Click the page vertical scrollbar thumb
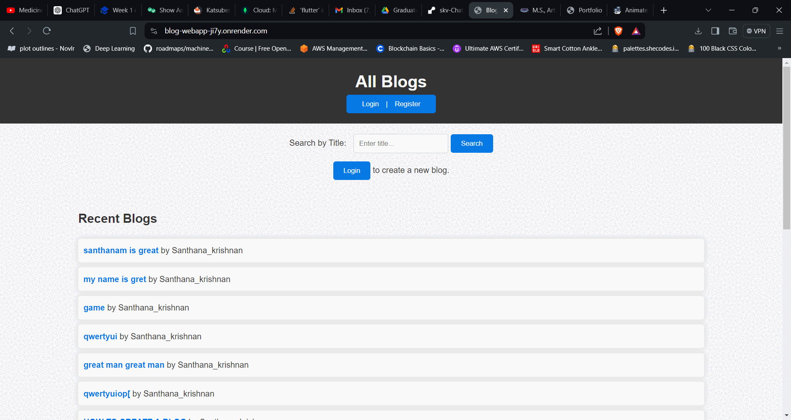This screenshot has height=420, width=791. point(786,147)
